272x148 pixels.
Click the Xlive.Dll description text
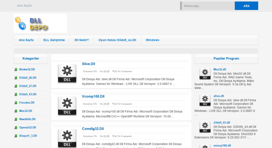click(128, 82)
